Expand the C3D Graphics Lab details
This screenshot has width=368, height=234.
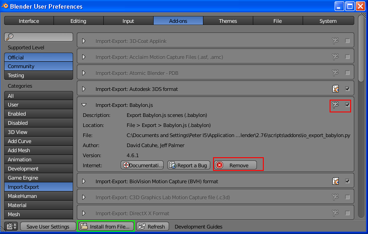point(84,197)
